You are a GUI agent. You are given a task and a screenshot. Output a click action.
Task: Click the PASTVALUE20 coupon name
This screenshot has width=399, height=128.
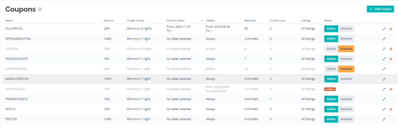point(15,89)
